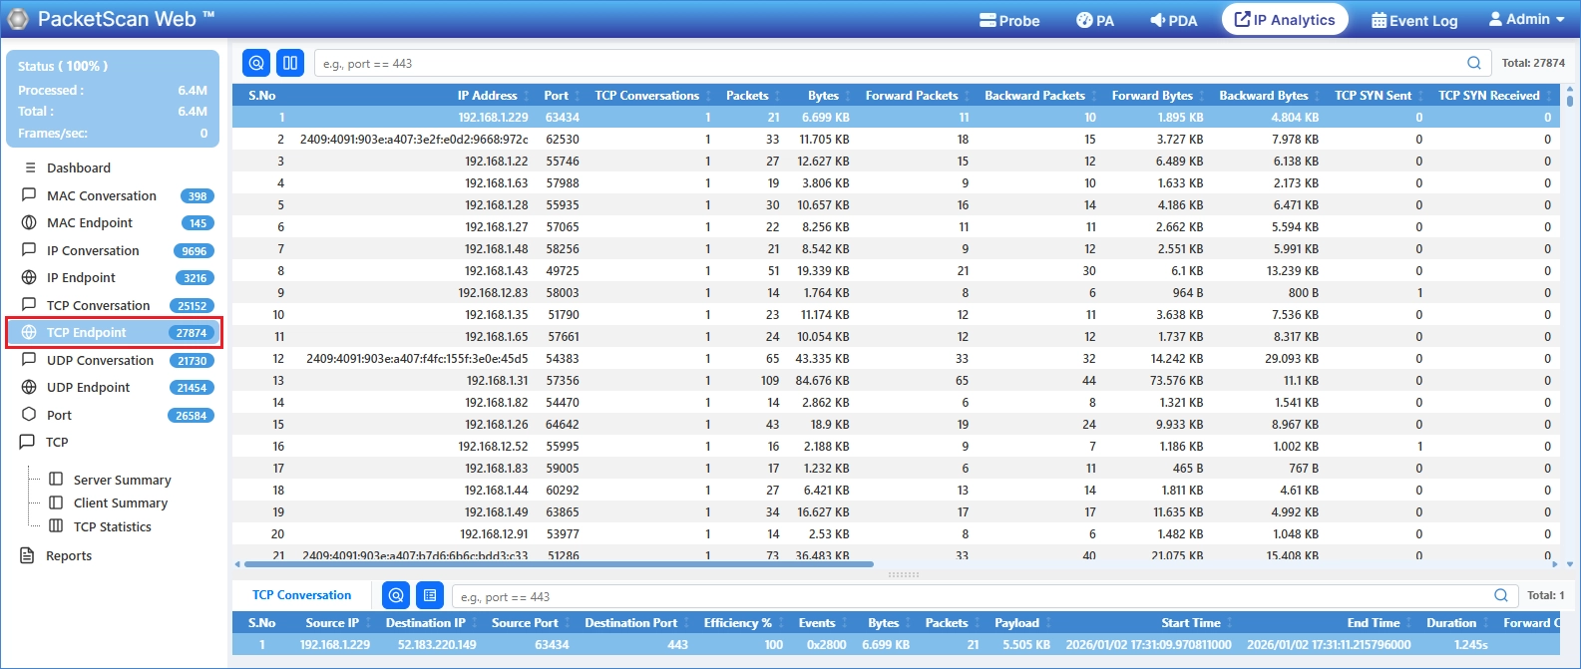Viewport: 1581px width, 669px height.
Task: Click destination IP 52.183.220.149
Action: coord(437,645)
